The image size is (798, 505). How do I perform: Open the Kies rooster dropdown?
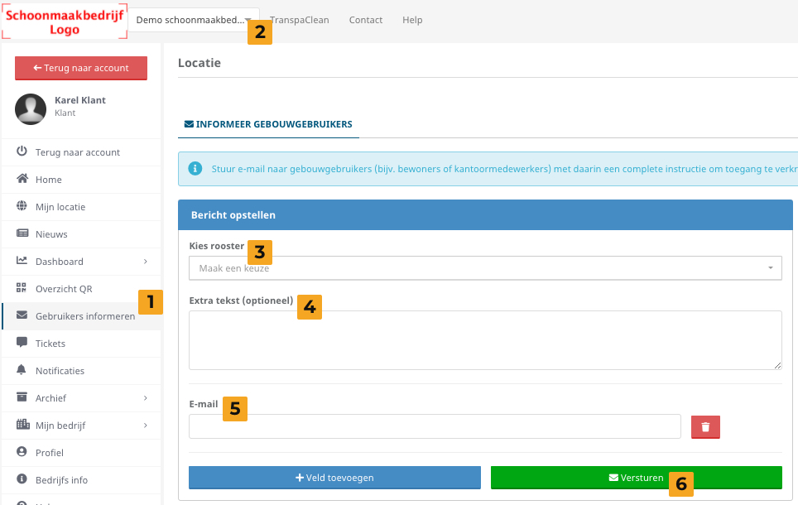click(x=484, y=268)
